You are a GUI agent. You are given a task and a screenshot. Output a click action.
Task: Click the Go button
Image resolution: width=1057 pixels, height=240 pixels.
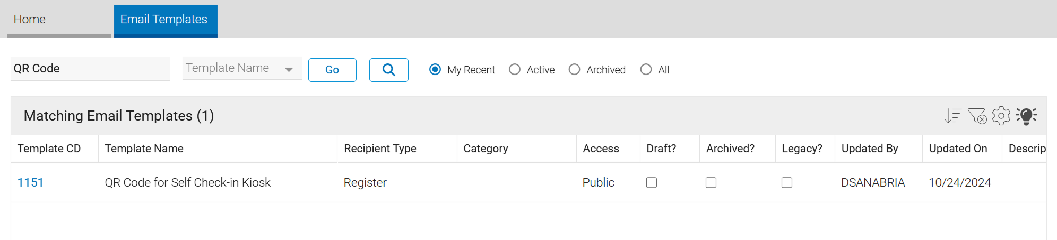point(332,70)
